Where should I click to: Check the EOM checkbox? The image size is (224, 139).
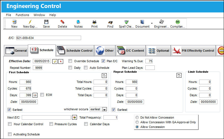(x=42, y=95)
